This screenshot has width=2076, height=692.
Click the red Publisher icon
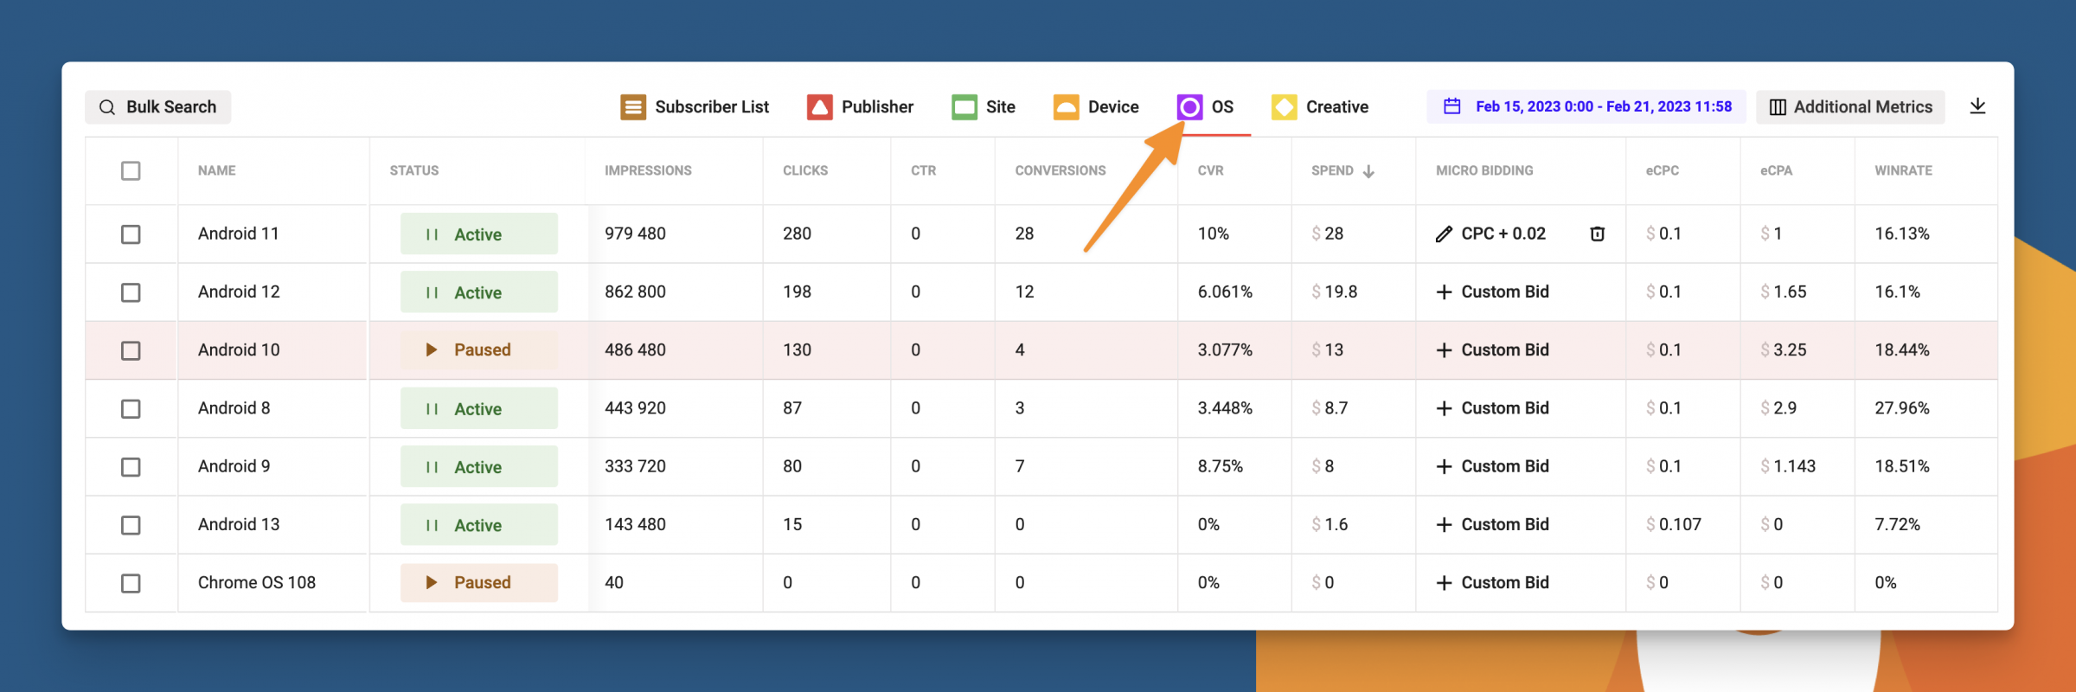[819, 107]
